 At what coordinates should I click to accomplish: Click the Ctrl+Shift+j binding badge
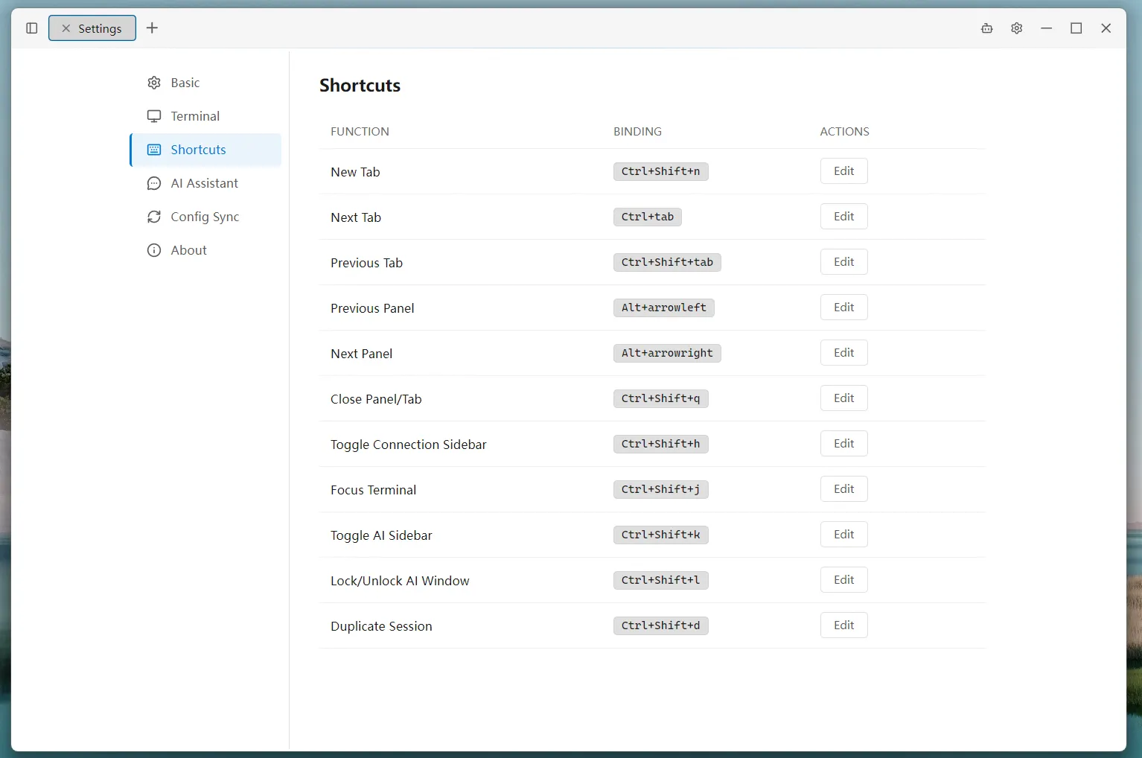coord(661,489)
